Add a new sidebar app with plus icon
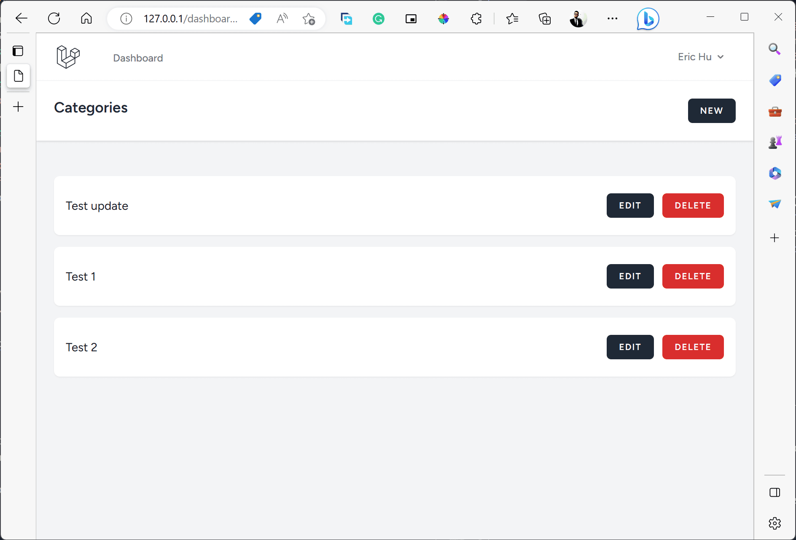 click(x=774, y=238)
